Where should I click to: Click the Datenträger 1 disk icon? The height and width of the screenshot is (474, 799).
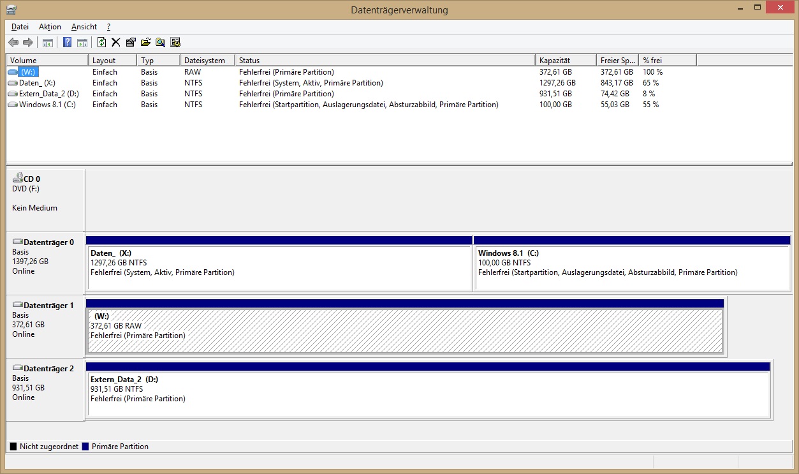(x=18, y=305)
